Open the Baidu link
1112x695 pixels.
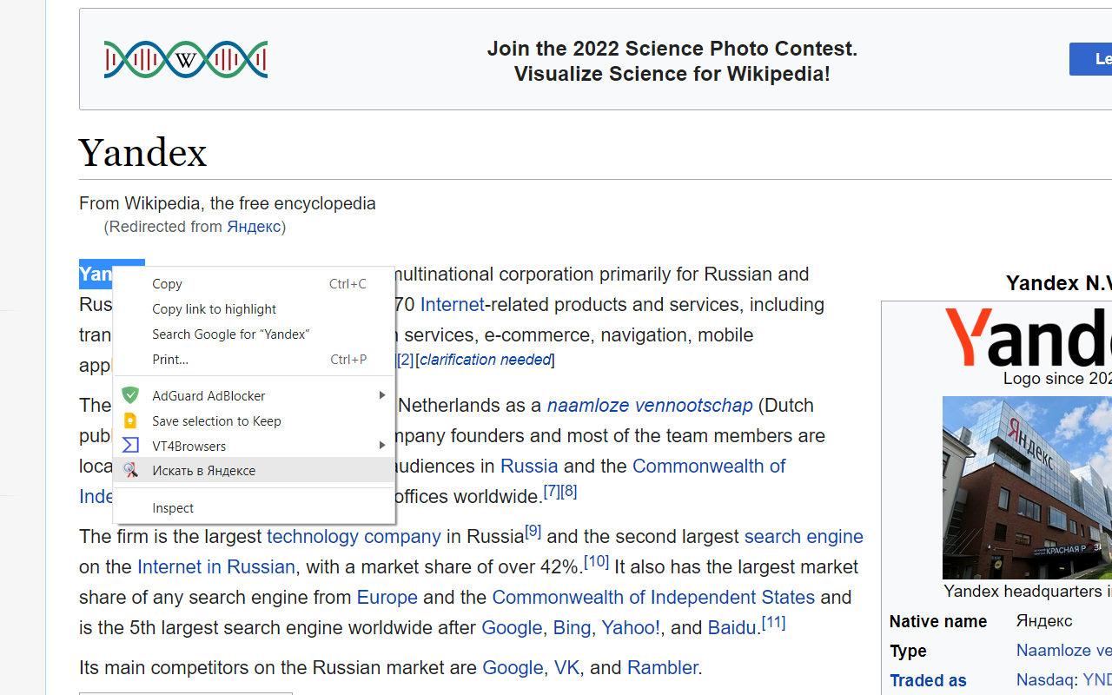tap(731, 628)
